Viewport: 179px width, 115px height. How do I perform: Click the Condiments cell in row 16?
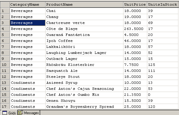click(x=28, y=101)
